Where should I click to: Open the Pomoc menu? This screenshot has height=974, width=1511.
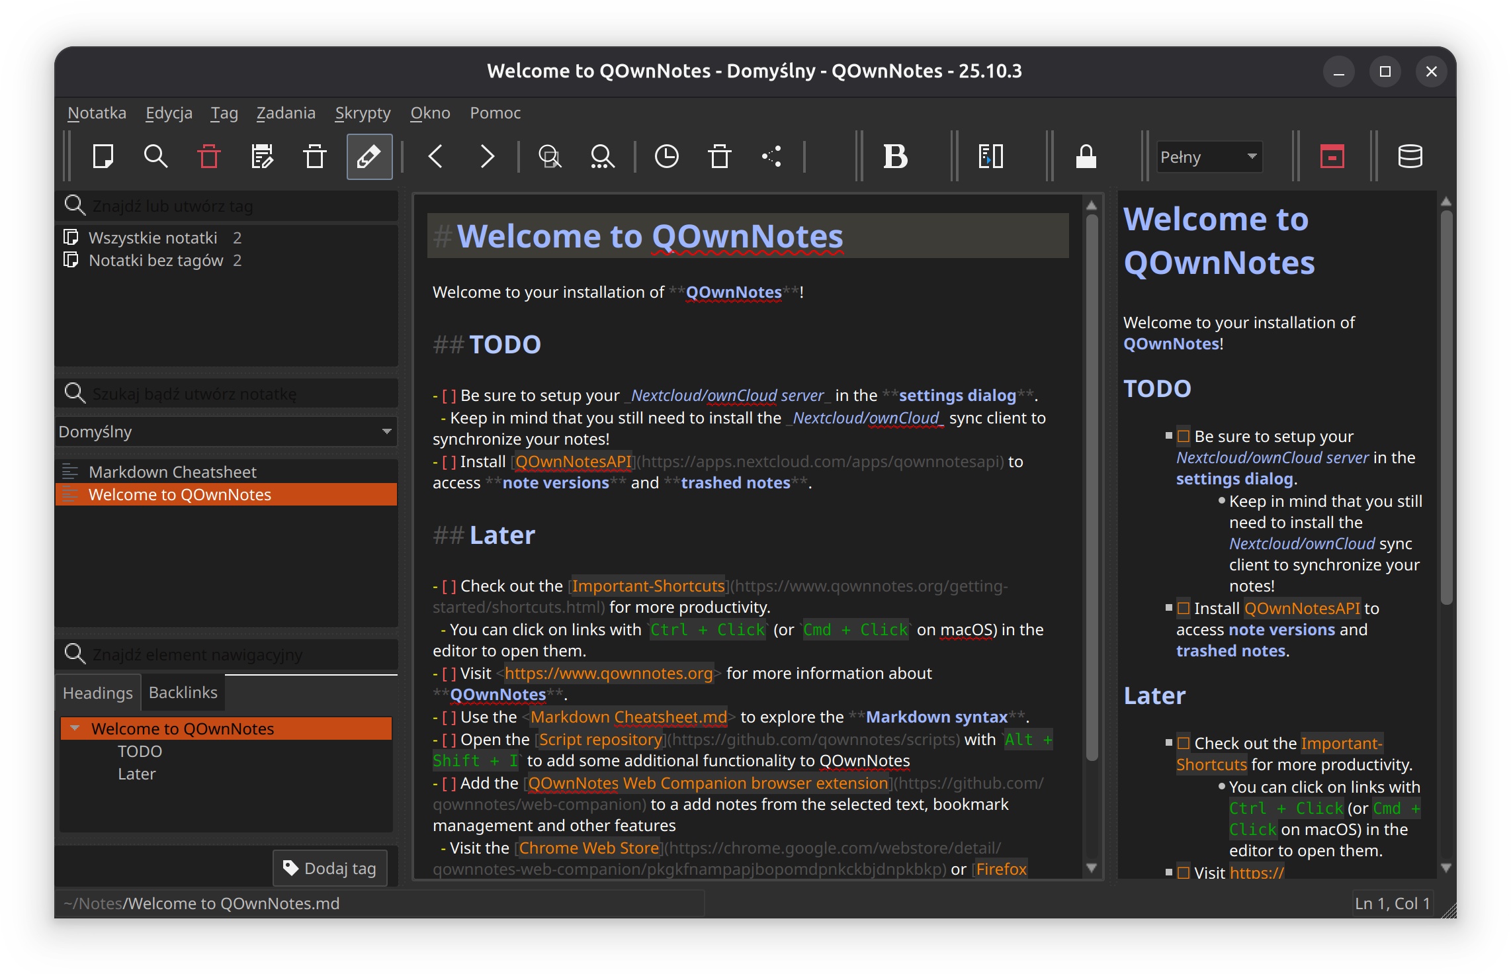495,113
